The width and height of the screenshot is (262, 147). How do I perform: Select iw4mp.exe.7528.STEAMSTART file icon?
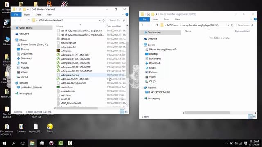pyautogui.click(x=58, y=63)
